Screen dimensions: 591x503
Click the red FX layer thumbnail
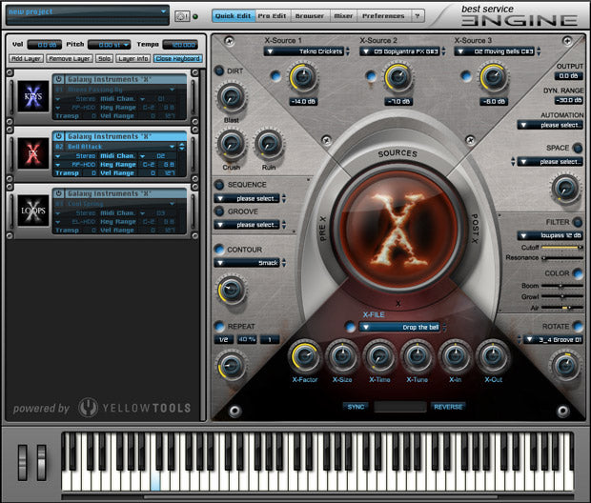click(33, 153)
